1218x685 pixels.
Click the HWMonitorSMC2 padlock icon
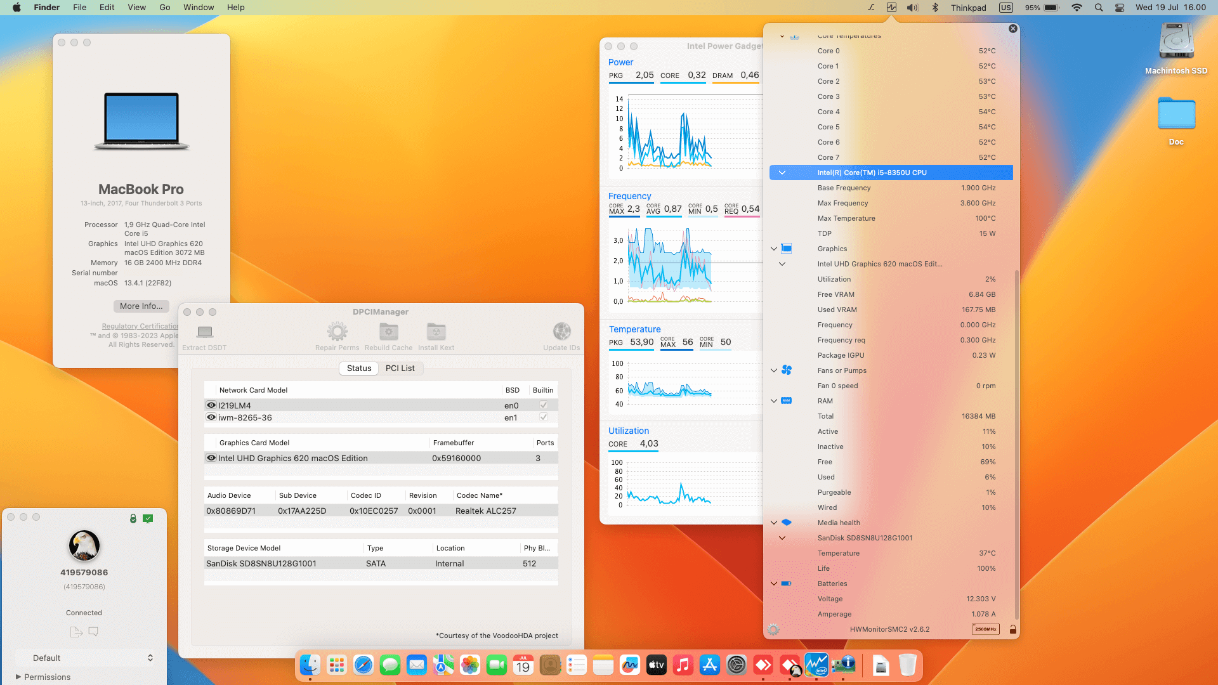[1012, 629]
